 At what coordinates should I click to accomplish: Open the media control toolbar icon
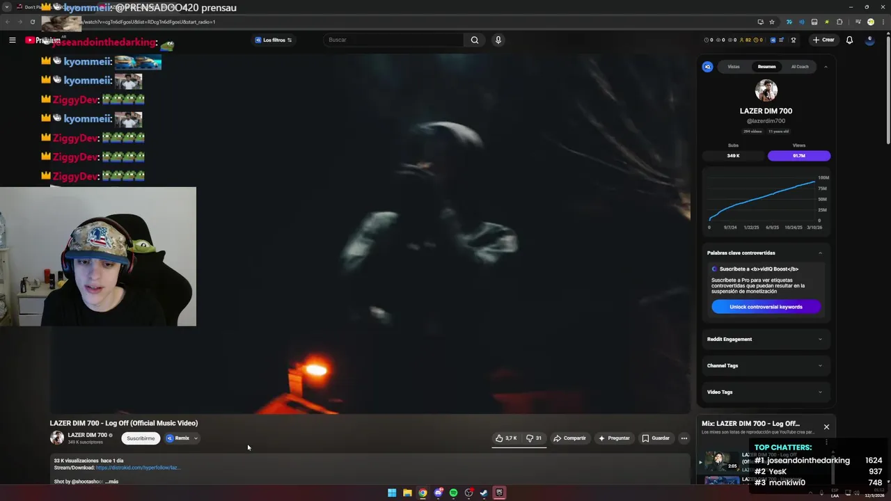coord(858,22)
